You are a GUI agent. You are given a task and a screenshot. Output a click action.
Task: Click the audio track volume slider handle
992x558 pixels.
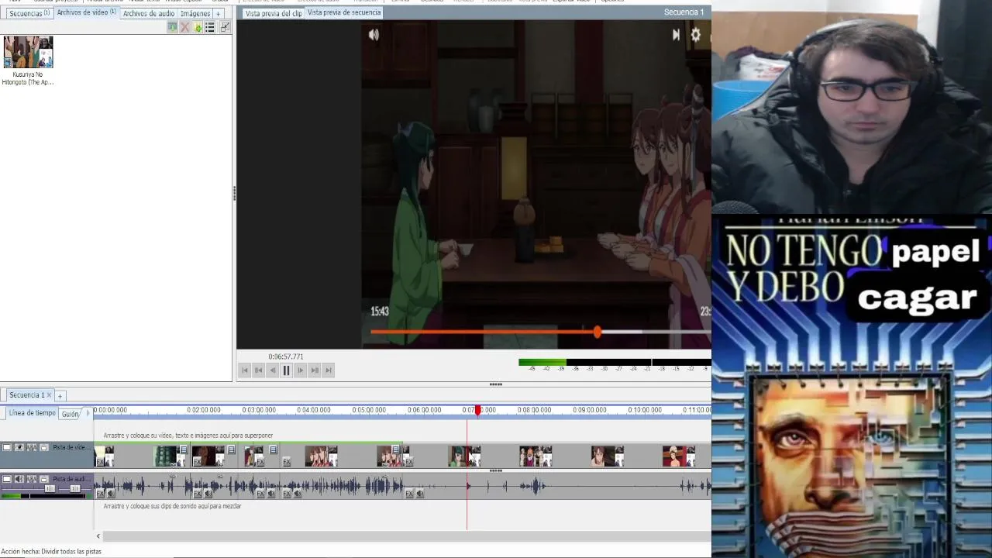pyautogui.click(x=50, y=488)
